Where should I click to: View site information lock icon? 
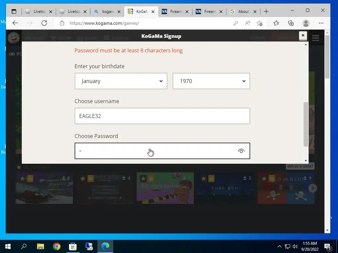point(62,23)
